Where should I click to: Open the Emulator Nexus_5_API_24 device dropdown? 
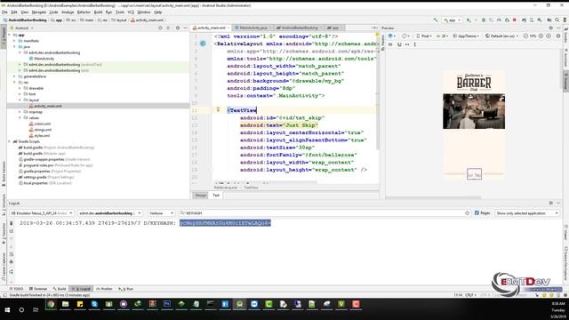pos(42,213)
